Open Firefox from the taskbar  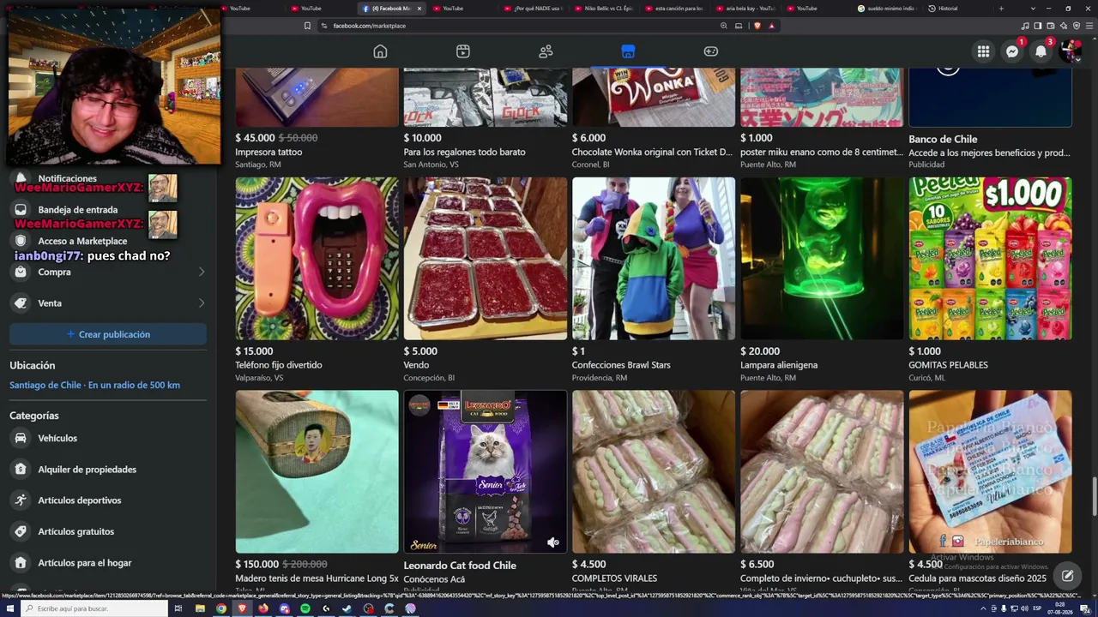coord(263,608)
